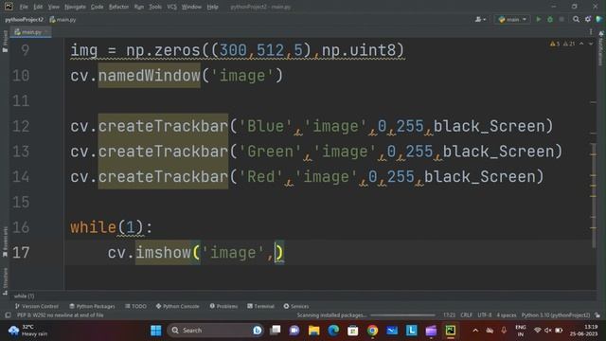Screen dimensions: 606x341
Task: Toggle the Bookmarks tool window sidebar
Action: pos(5,242)
